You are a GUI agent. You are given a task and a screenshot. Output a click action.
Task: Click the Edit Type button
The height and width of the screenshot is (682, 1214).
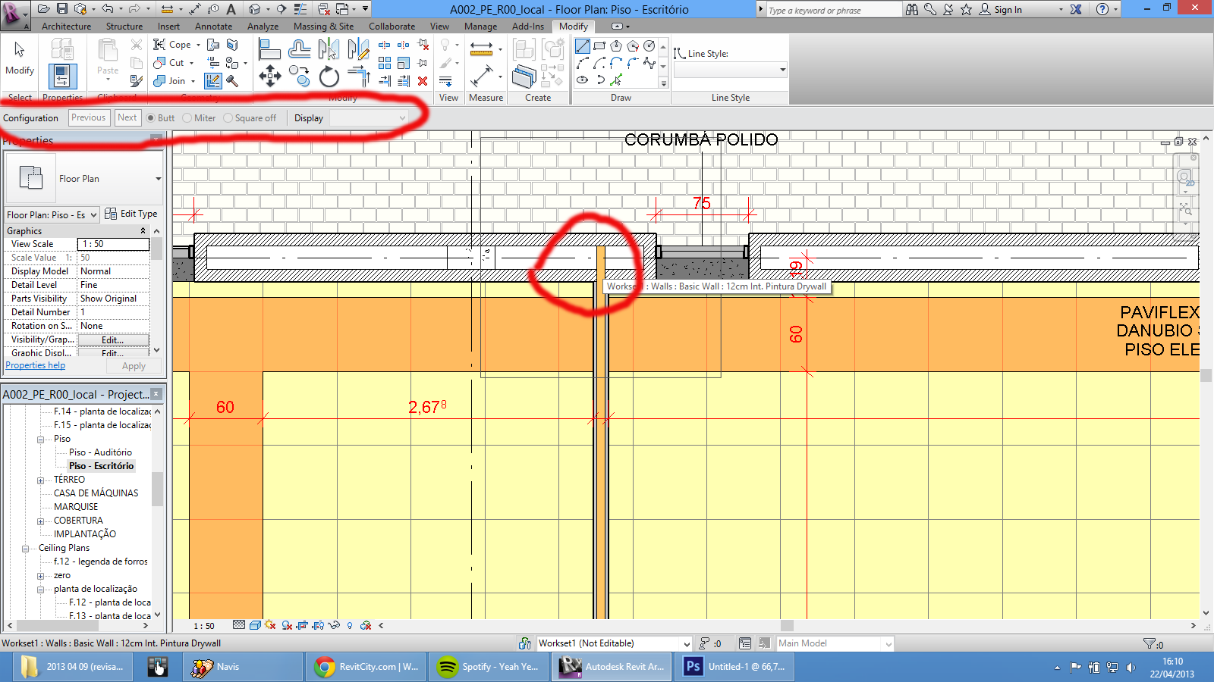pos(131,214)
